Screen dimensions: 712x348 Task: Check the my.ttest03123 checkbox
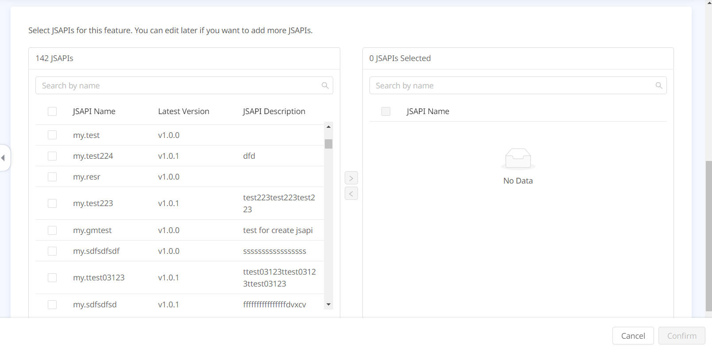pyautogui.click(x=52, y=278)
